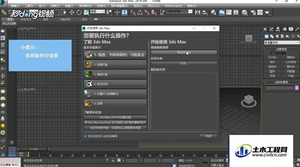Click Edit Named Selection Sets icon
Viewport: 300px width, 167px height.
pos(162,13)
